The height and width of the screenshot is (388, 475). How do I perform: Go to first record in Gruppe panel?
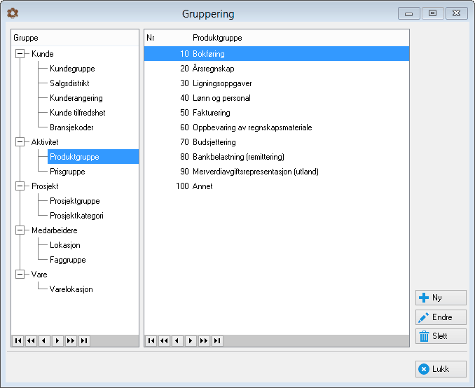coord(18,341)
